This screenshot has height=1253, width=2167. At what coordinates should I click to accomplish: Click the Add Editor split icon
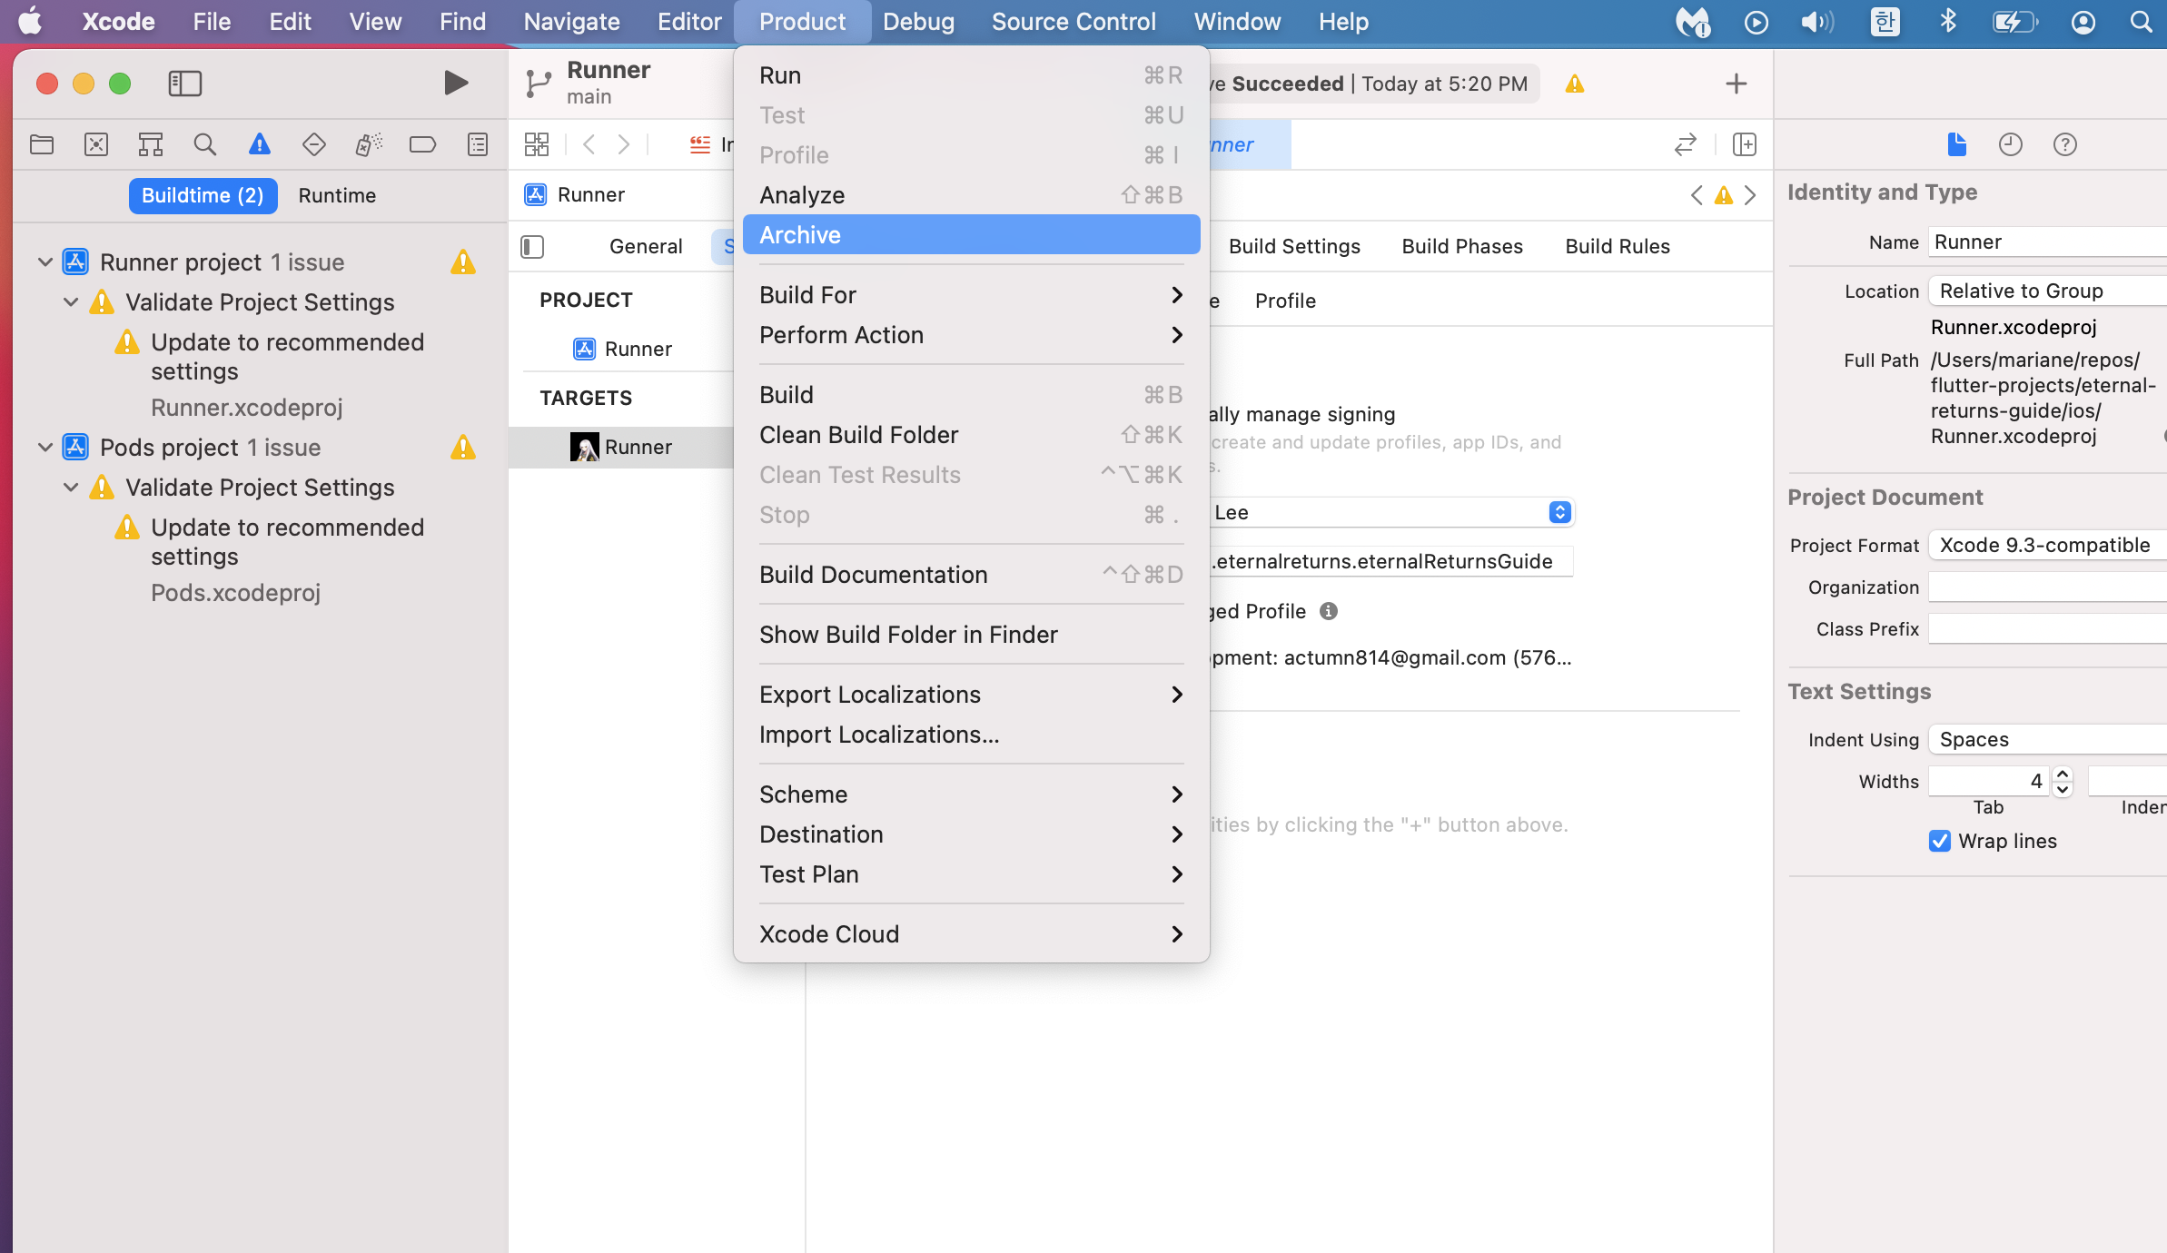(x=1744, y=144)
